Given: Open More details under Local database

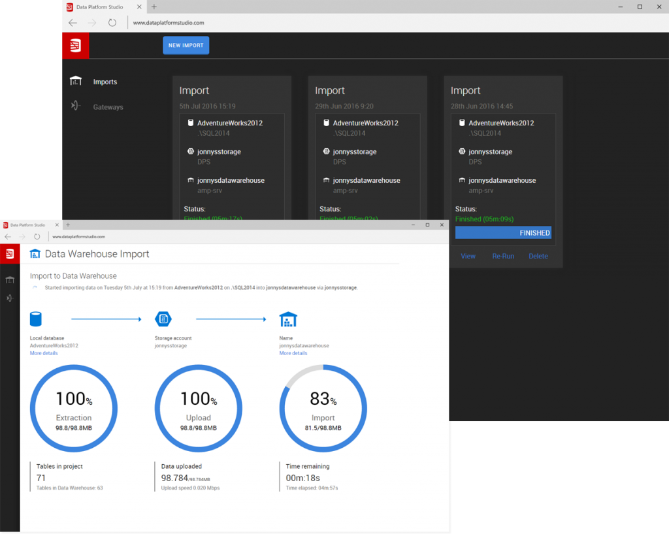Looking at the screenshot, I should [x=44, y=353].
